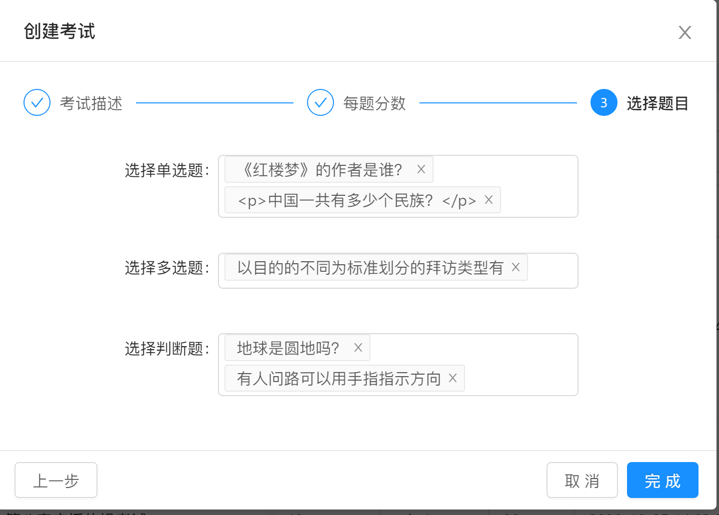Image resolution: width=719 pixels, height=515 pixels.
Task: Click the step 3 circle icon
Action: [603, 103]
